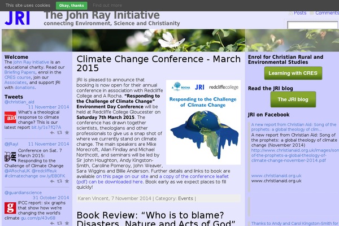Click the flower header banner image
This screenshot has height=226, width=339.
[x=171, y=41]
